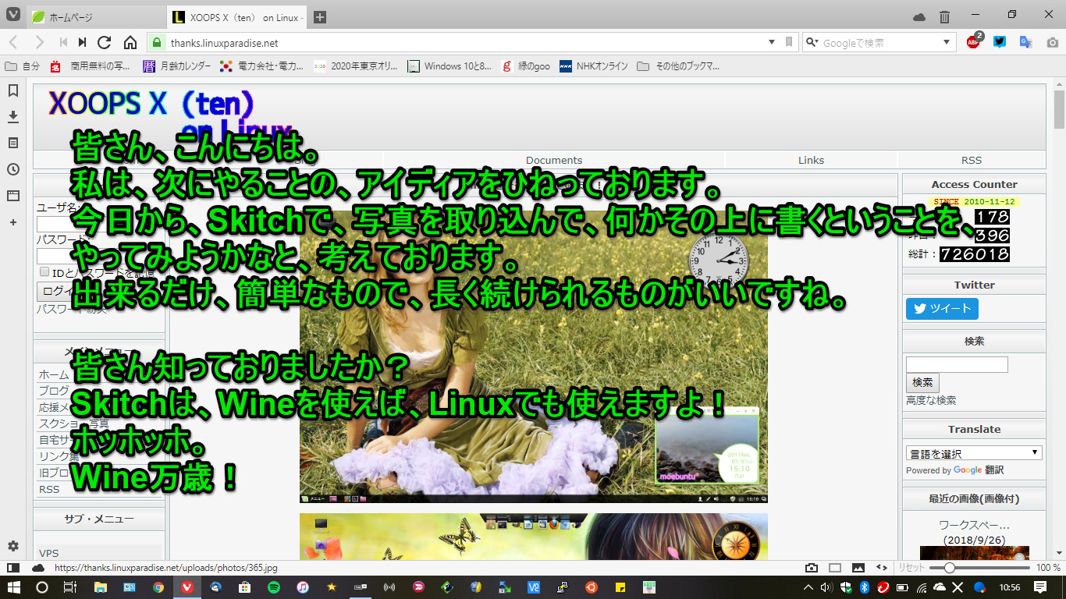
Task: Reload the current page
Action: [x=105, y=42]
